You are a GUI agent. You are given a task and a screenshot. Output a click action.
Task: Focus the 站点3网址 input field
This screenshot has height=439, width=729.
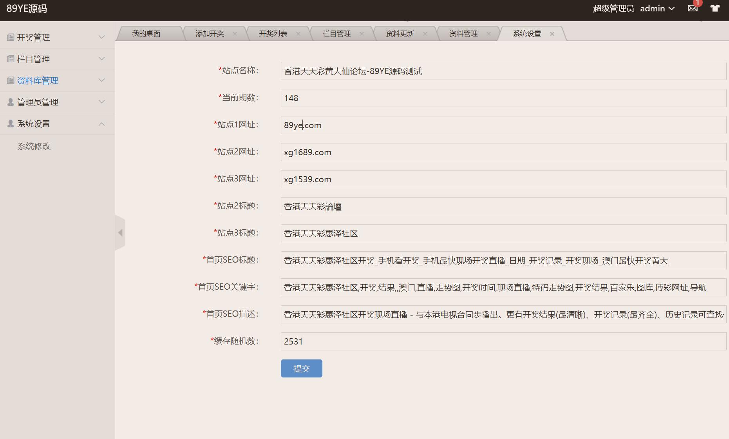point(503,179)
